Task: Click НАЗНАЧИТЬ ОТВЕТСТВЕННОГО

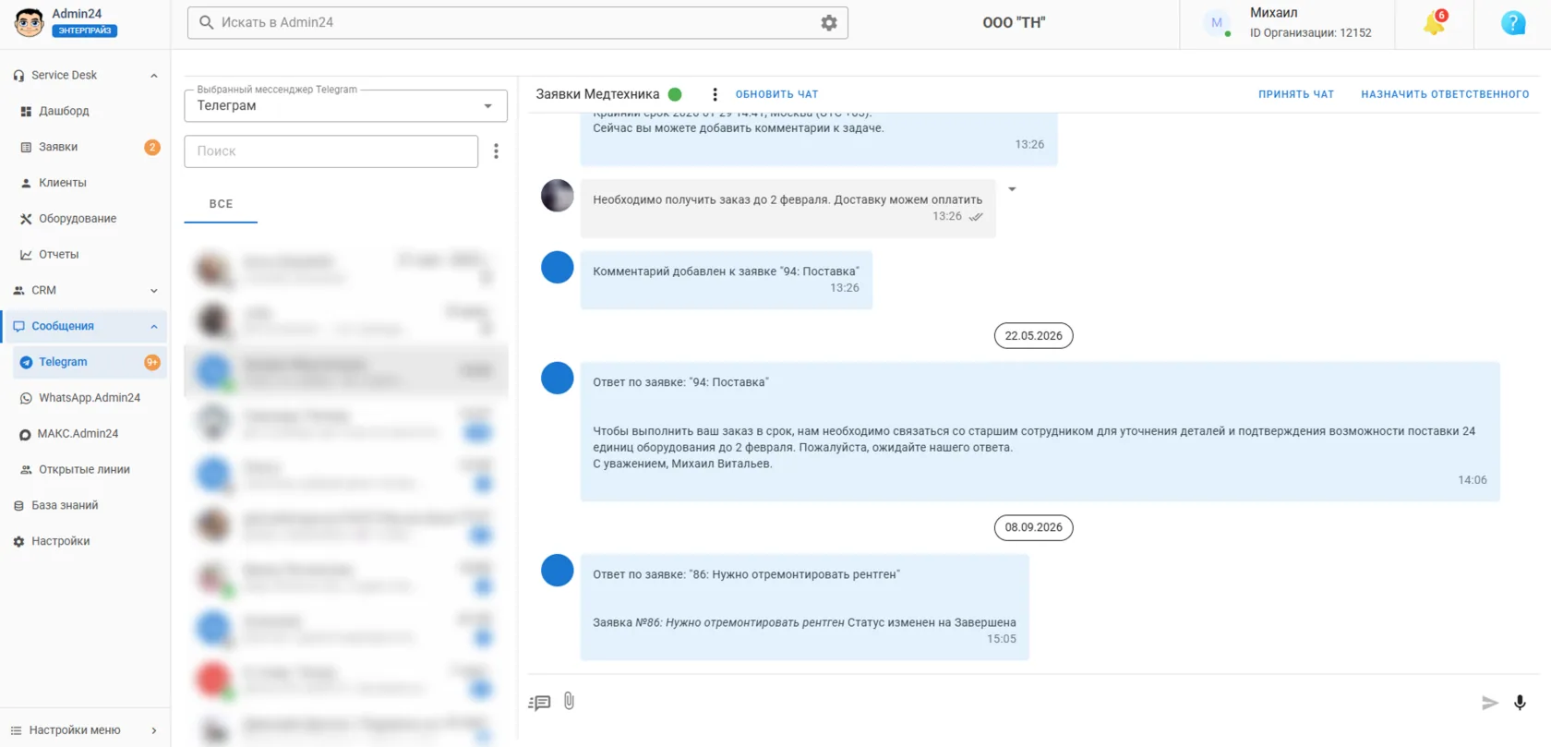Action: pos(1445,94)
